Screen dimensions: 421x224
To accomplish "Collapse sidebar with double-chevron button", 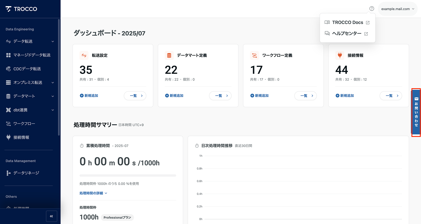I will [x=52, y=216].
